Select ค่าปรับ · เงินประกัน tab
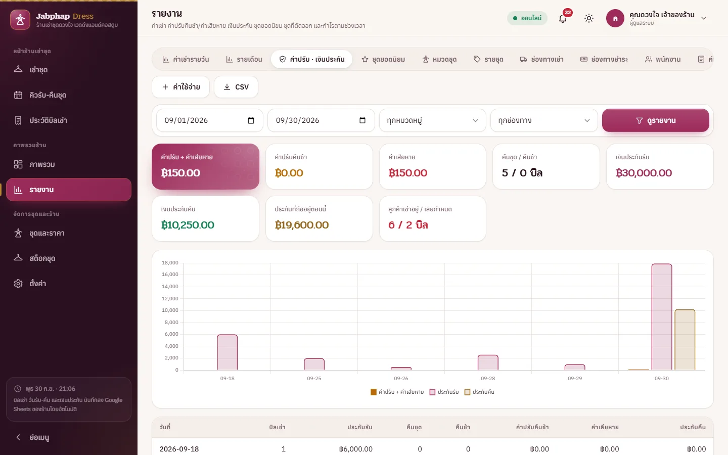 [x=312, y=59]
